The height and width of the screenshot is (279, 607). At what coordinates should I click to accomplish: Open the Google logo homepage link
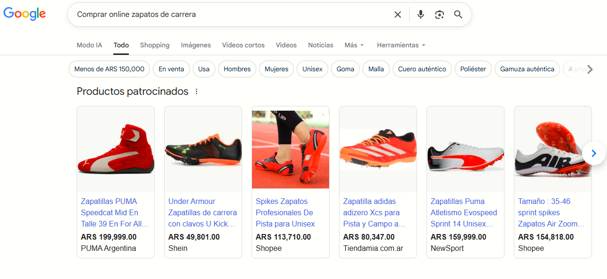point(24,14)
